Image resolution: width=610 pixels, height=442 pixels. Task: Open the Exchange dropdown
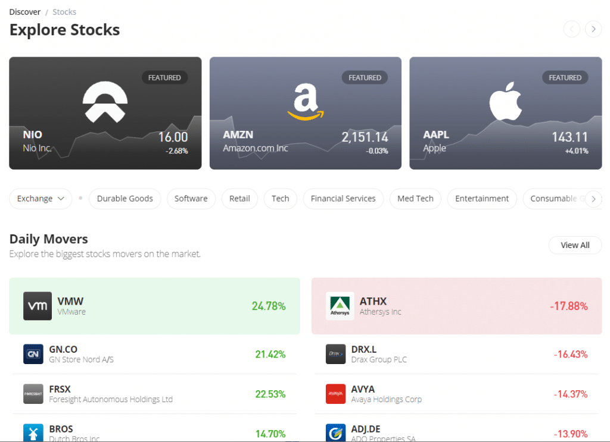40,199
